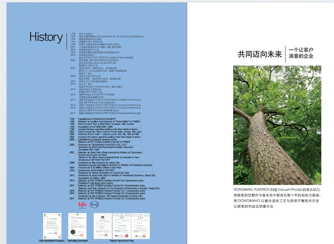Click "Awarded US $30 Million Dollars Export Prize" line

point(100,168)
